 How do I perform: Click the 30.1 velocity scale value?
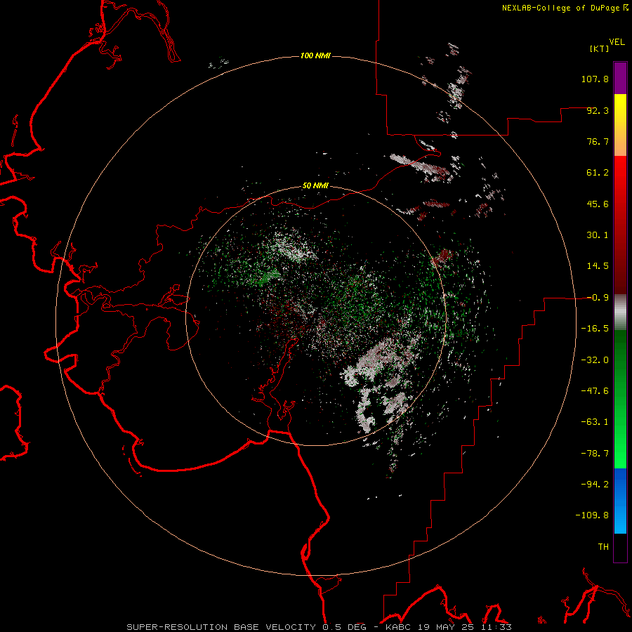pos(598,235)
